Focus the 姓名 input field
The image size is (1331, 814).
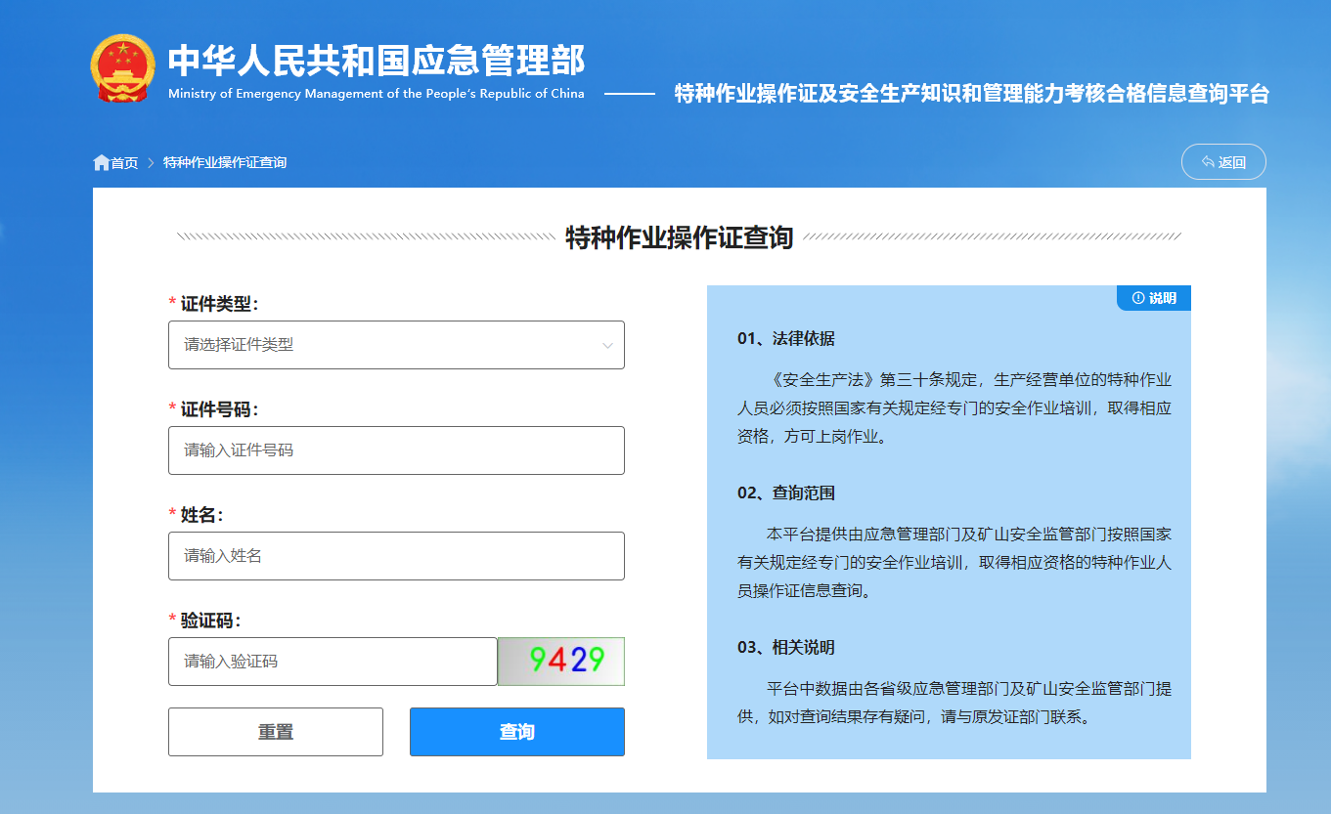[396, 556]
